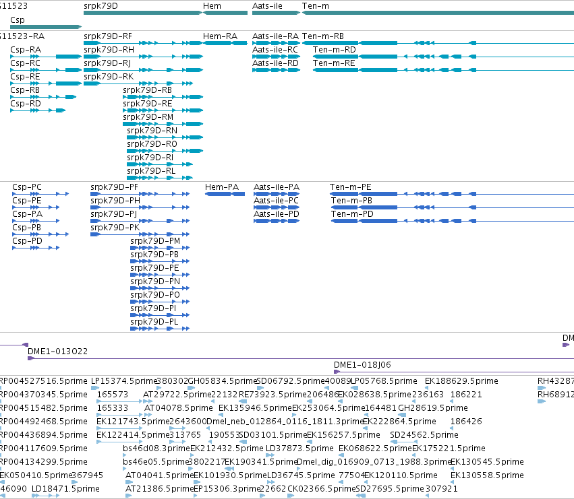Viewport: 574px width, 499px height.
Task: Select the Aats-ile-PD protein
Action: coord(277,221)
